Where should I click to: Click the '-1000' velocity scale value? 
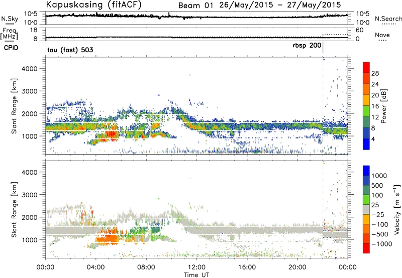(x=382, y=244)
